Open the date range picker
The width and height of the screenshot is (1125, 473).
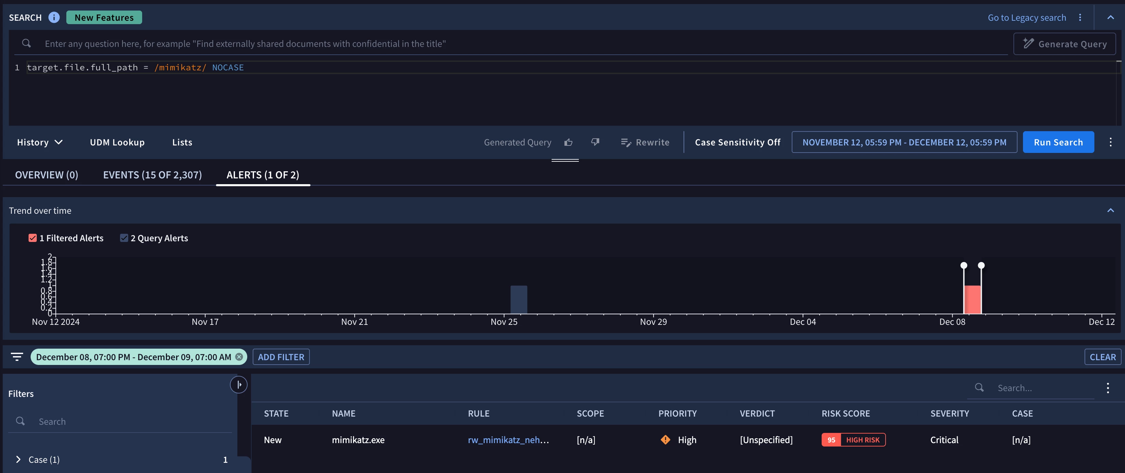[904, 142]
